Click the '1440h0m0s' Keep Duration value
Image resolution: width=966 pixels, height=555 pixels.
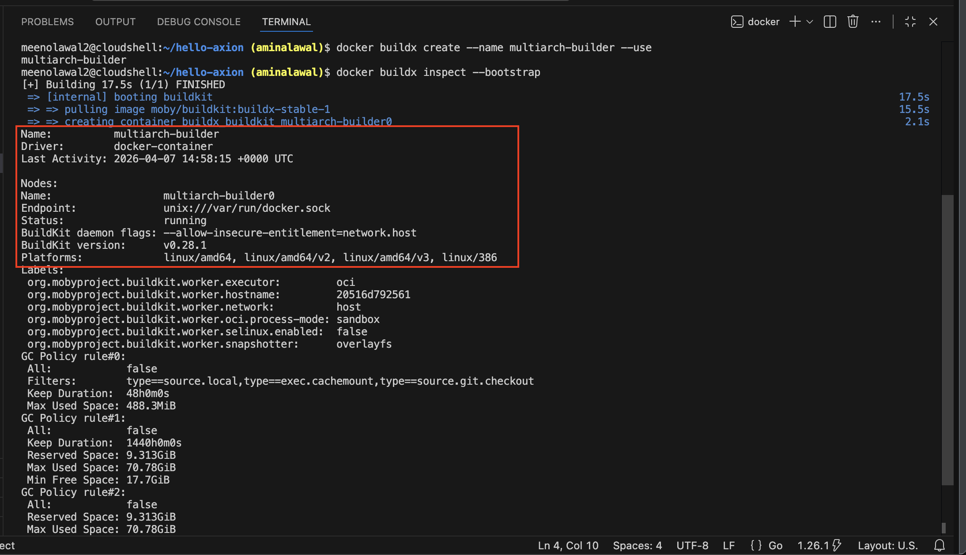154,443
